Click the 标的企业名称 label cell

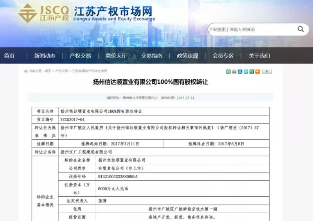(77, 160)
